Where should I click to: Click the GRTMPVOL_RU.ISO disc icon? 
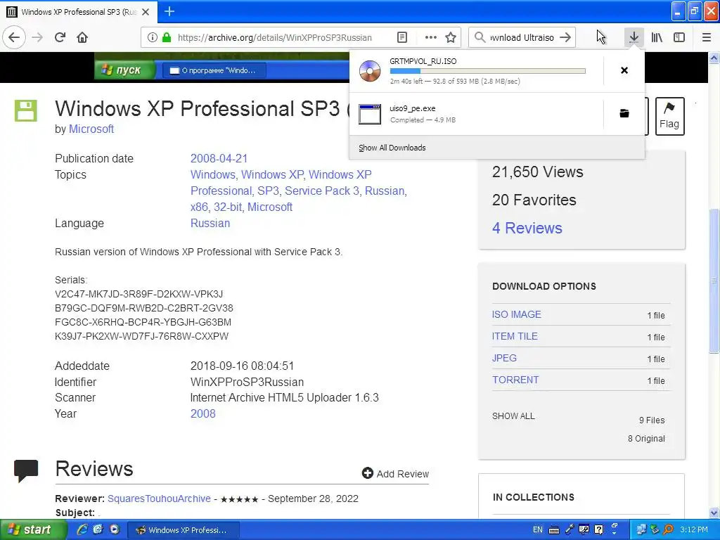tap(370, 71)
